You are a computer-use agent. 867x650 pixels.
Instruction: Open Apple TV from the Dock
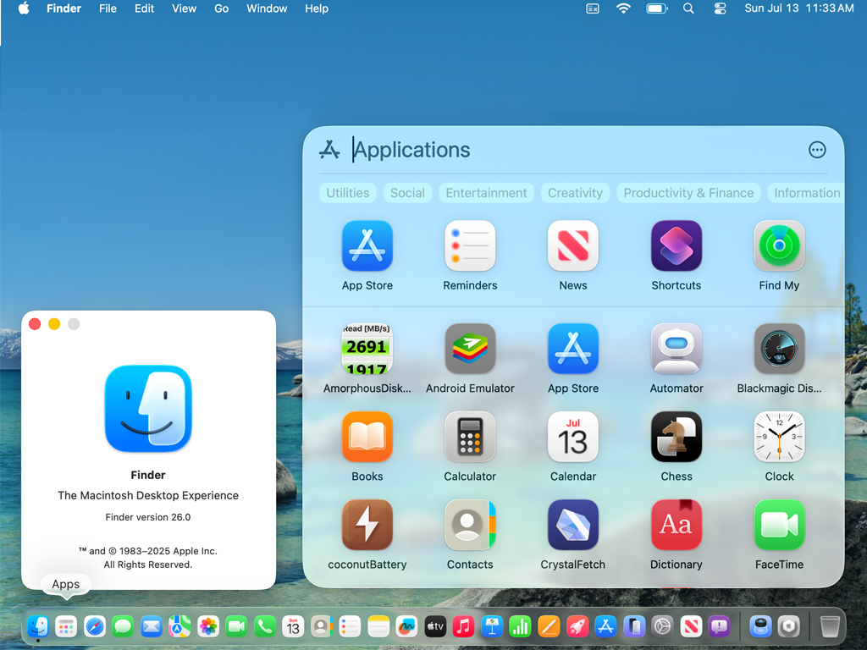435,626
